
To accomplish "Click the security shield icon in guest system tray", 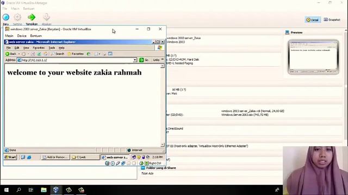I will (x=139, y=157).
